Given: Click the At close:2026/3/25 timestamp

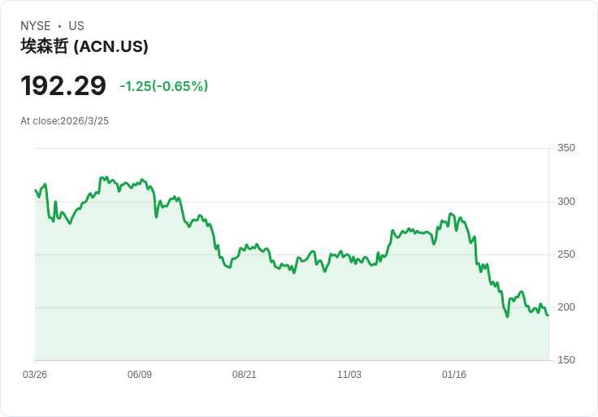Looking at the screenshot, I should tap(65, 121).
